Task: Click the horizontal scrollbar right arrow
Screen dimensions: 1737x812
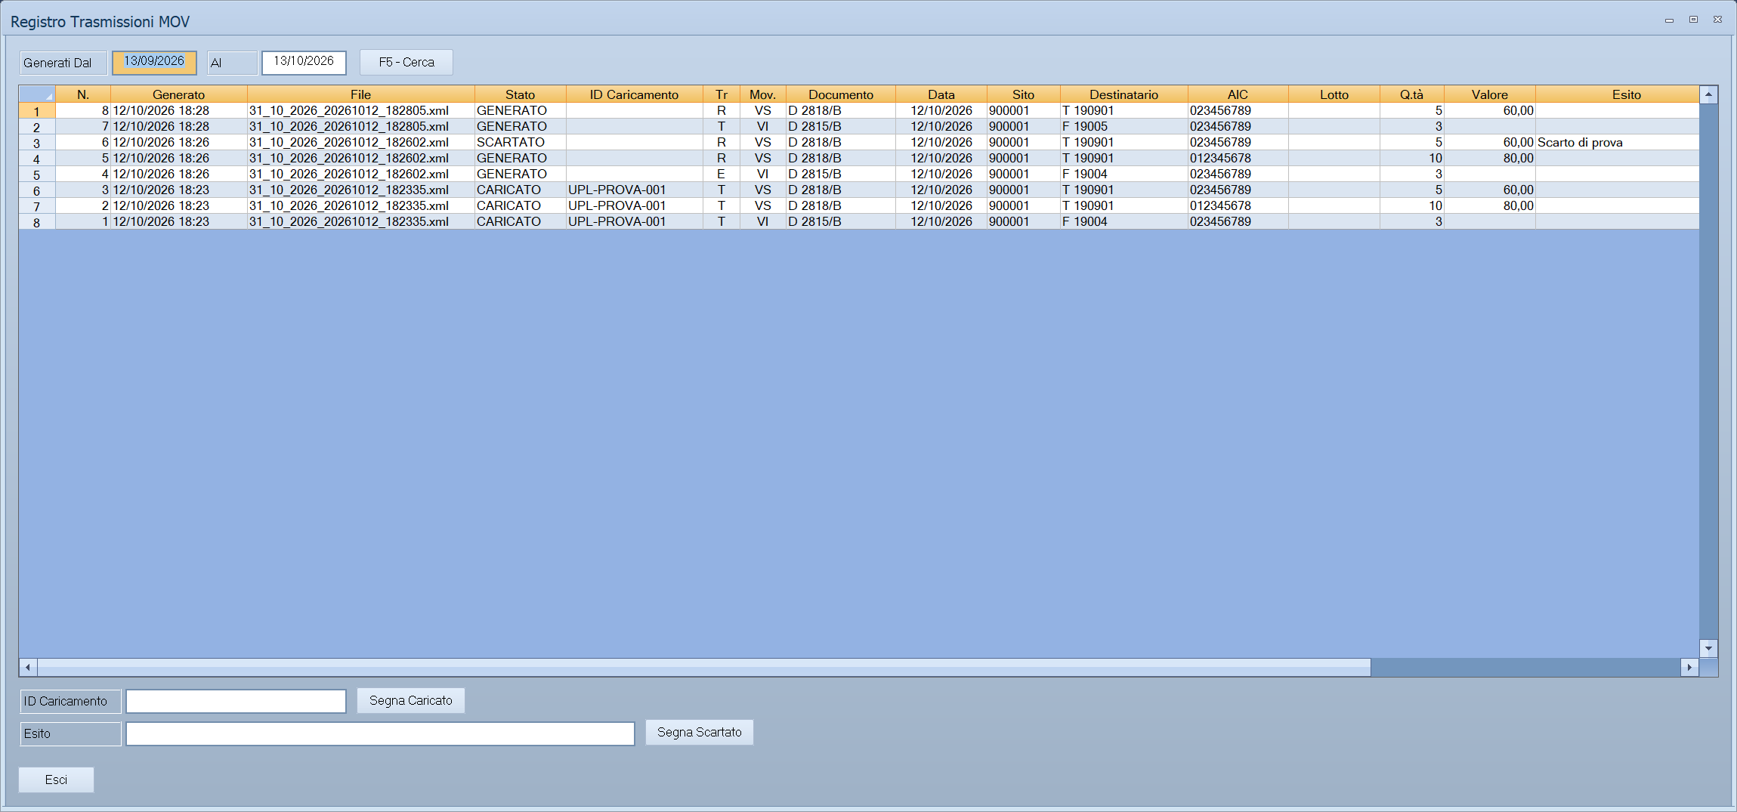Action: (x=1689, y=667)
